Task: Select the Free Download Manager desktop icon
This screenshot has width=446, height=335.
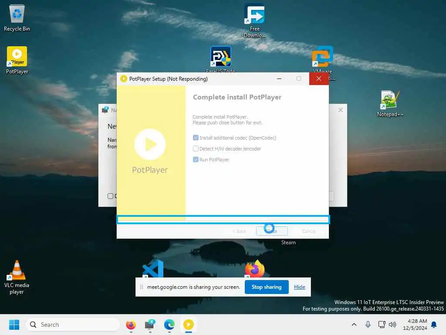Action: 254,20
